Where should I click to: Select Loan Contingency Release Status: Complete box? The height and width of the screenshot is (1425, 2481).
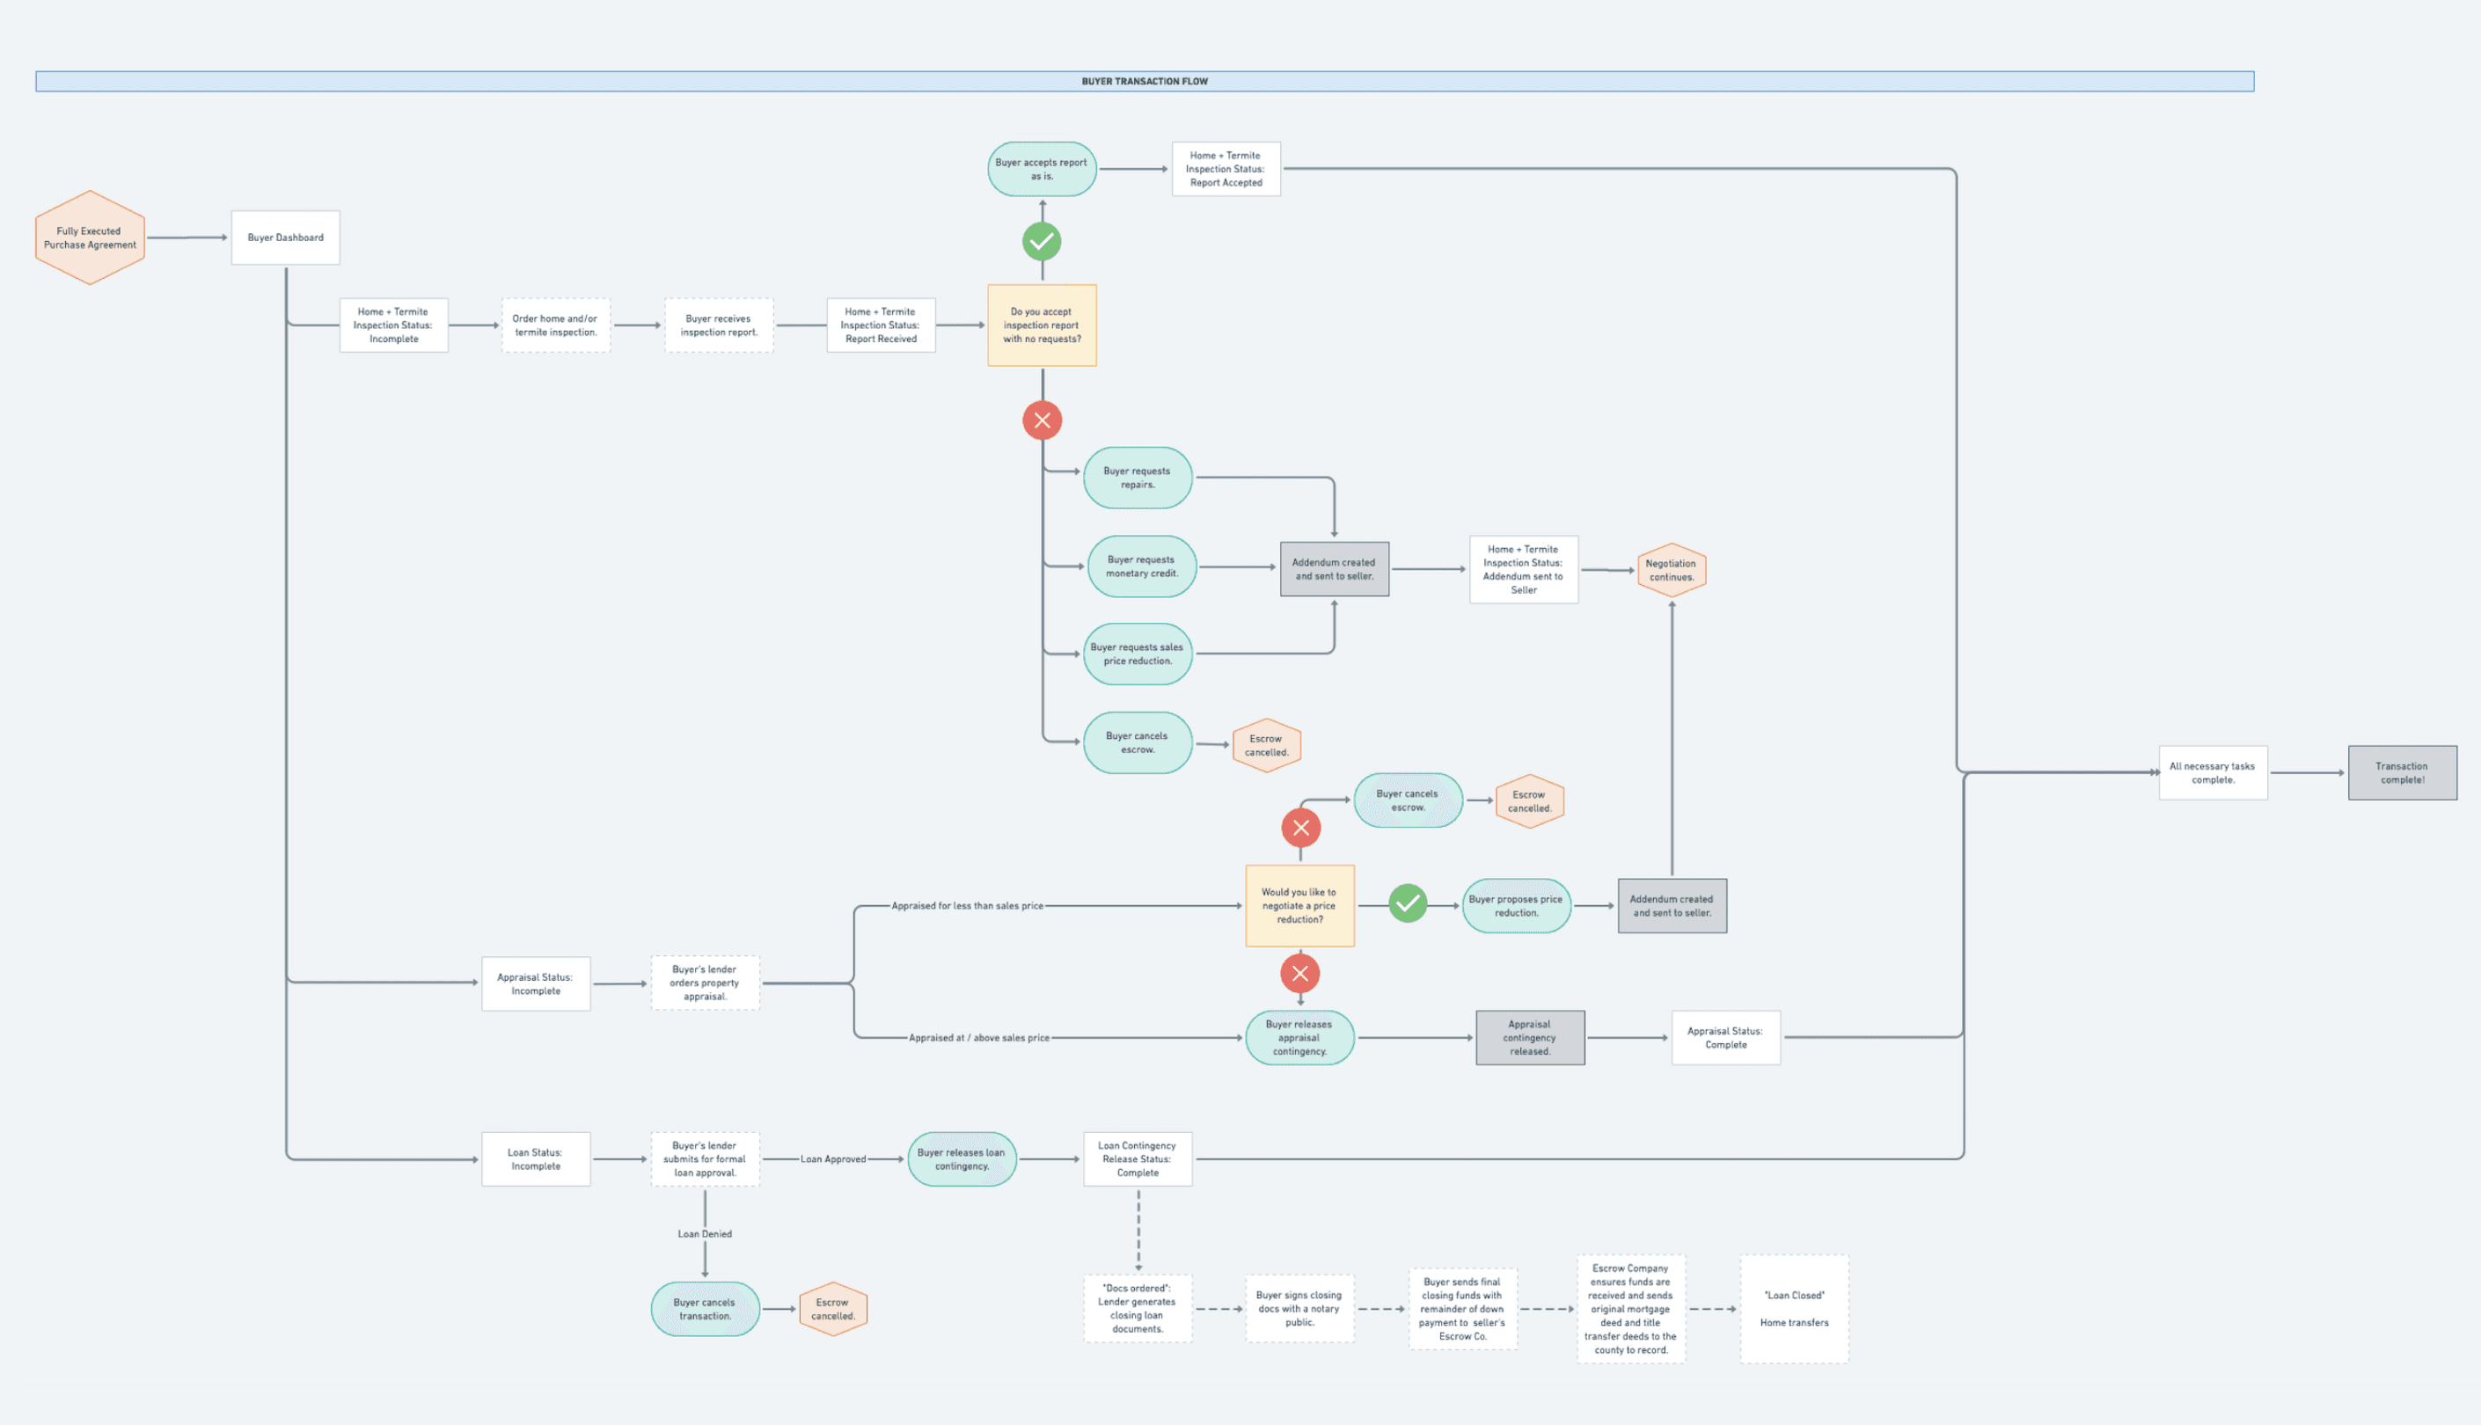pyautogui.click(x=1138, y=1158)
